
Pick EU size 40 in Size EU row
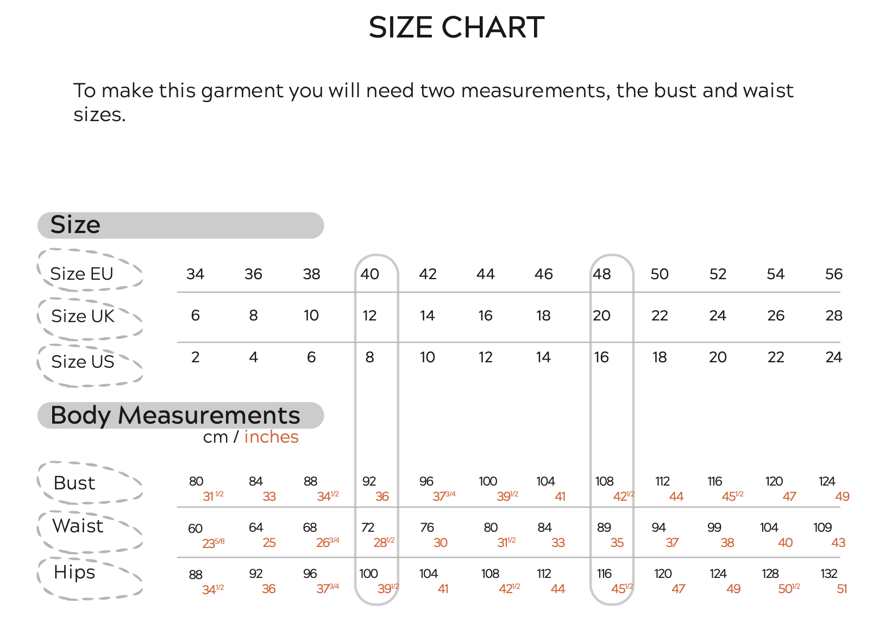click(369, 274)
